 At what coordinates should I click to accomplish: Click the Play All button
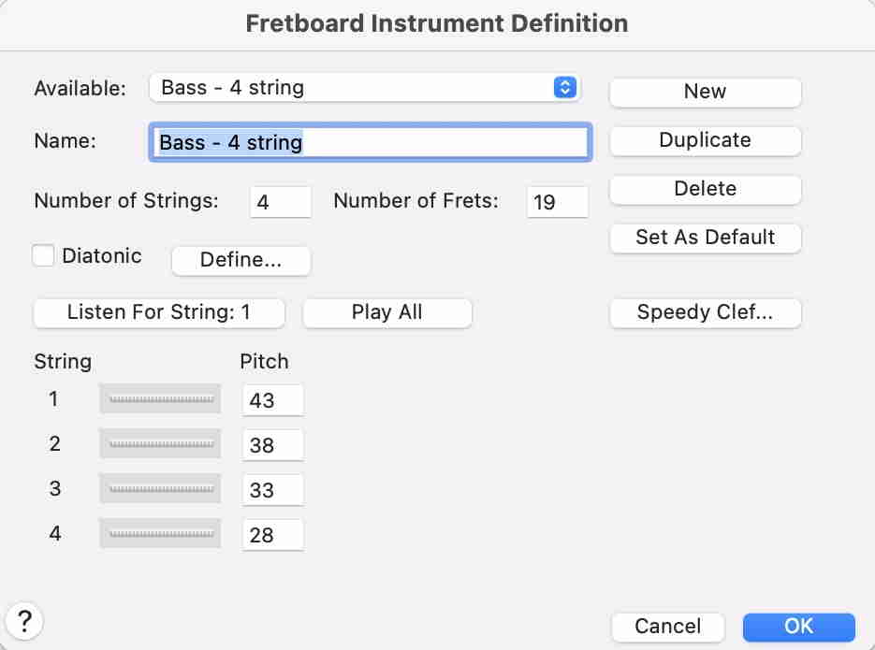(386, 312)
